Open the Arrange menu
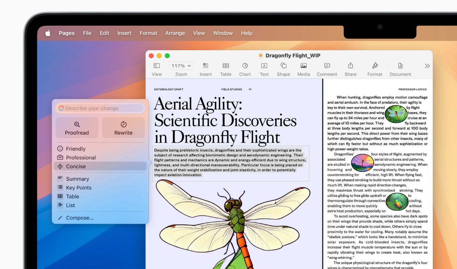Screen dimensions: 457x269 coord(175,33)
